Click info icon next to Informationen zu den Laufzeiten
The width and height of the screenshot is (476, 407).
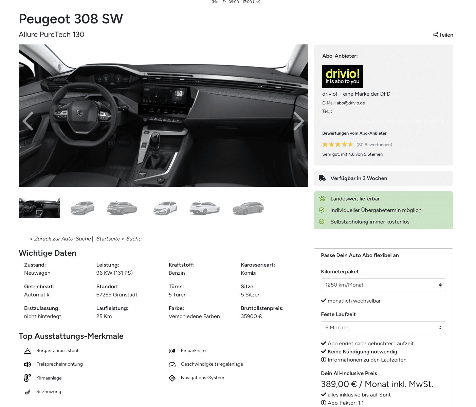[324, 360]
